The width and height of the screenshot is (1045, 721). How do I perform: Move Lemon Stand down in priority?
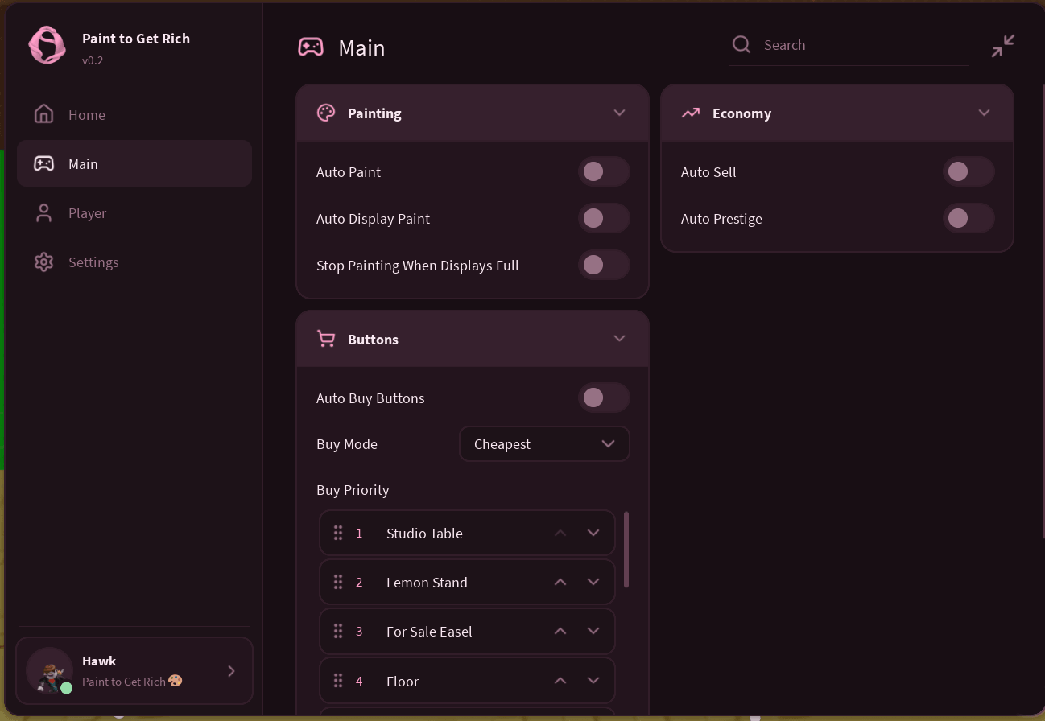593,582
